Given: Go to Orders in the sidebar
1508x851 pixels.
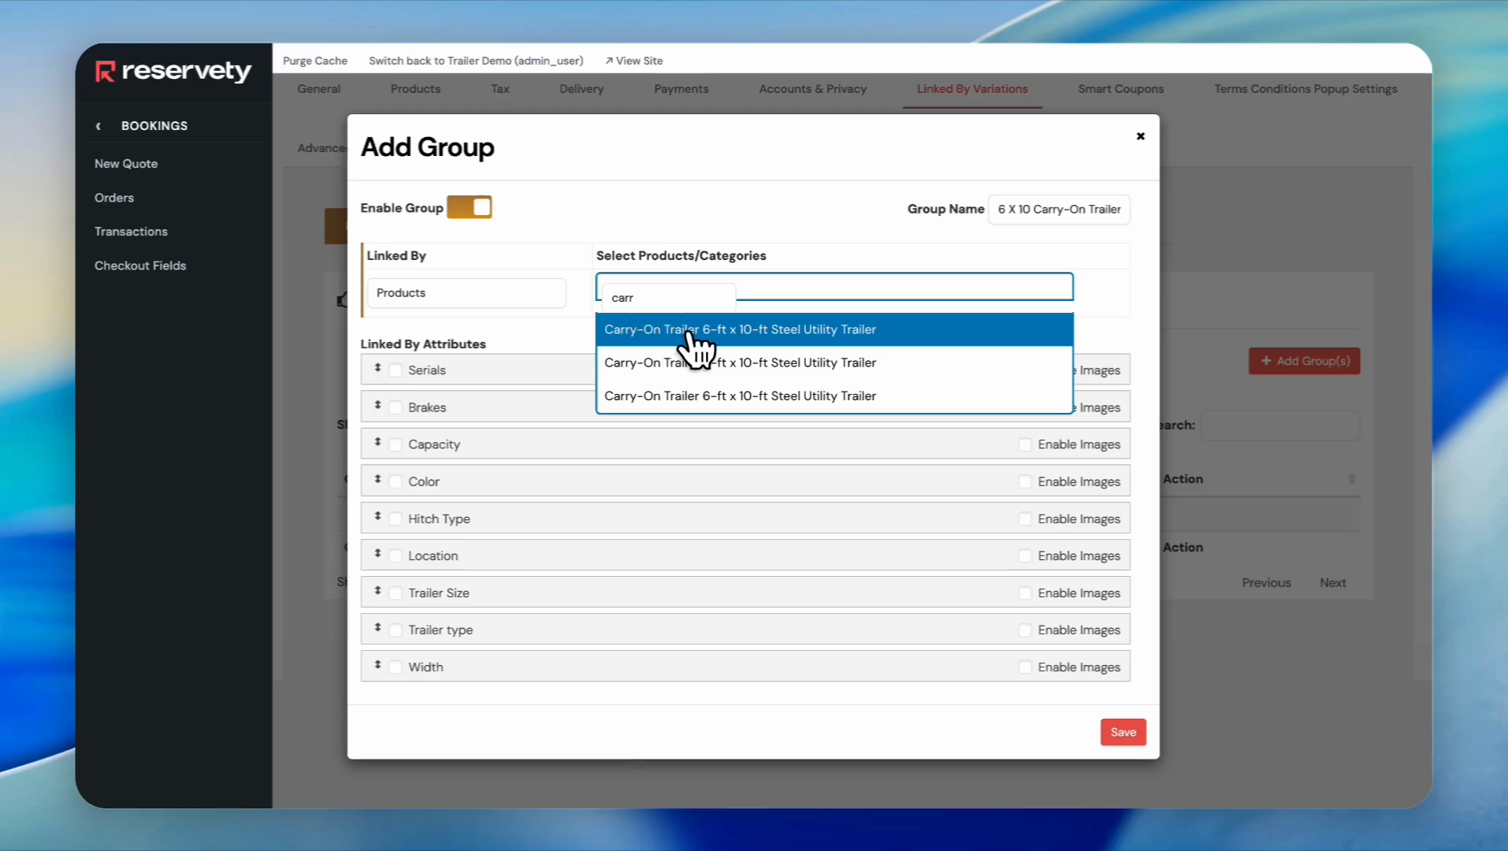Looking at the screenshot, I should coord(114,198).
